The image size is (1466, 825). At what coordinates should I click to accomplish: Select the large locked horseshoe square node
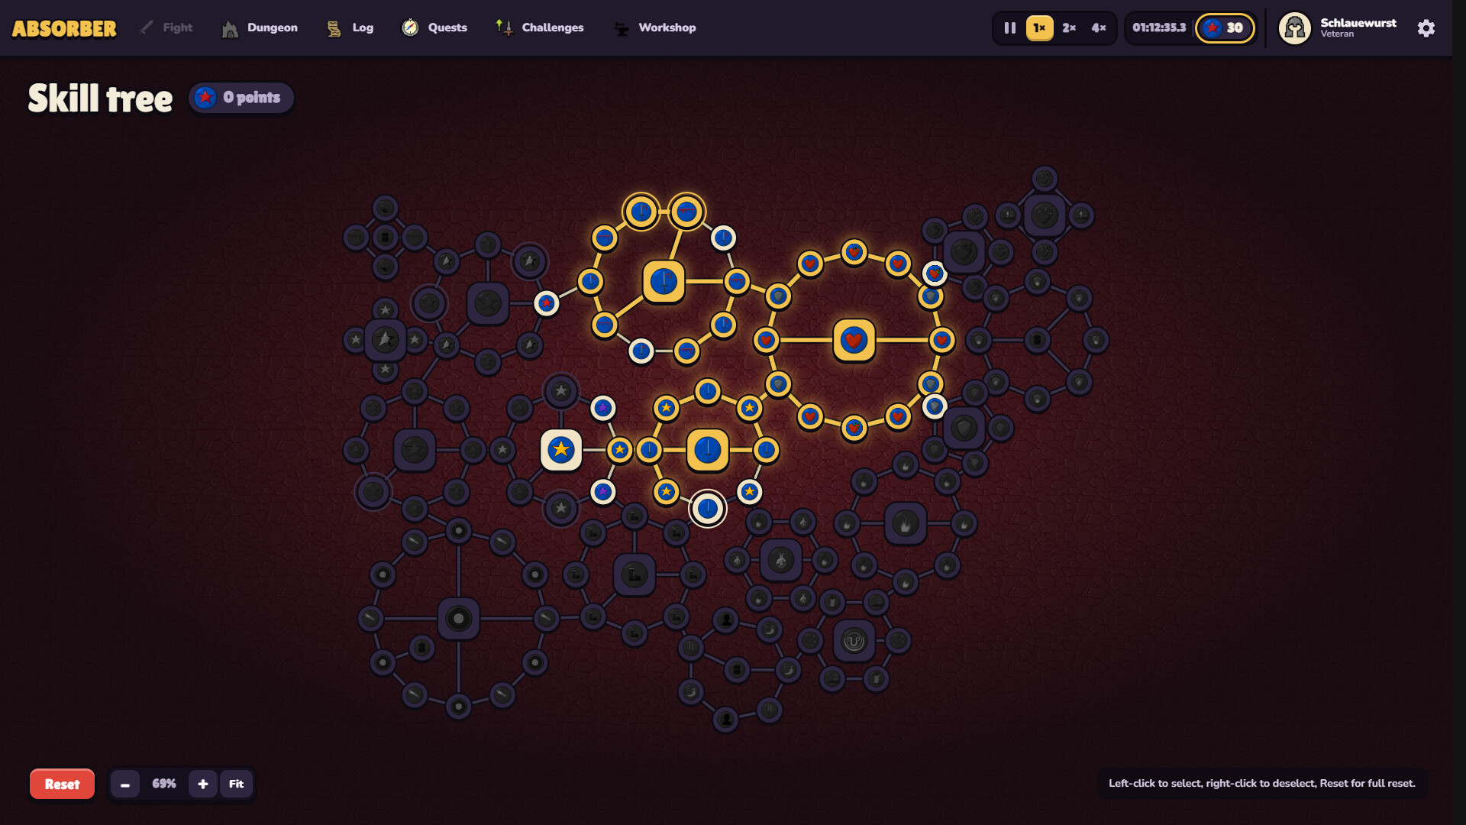tap(854, 641)
